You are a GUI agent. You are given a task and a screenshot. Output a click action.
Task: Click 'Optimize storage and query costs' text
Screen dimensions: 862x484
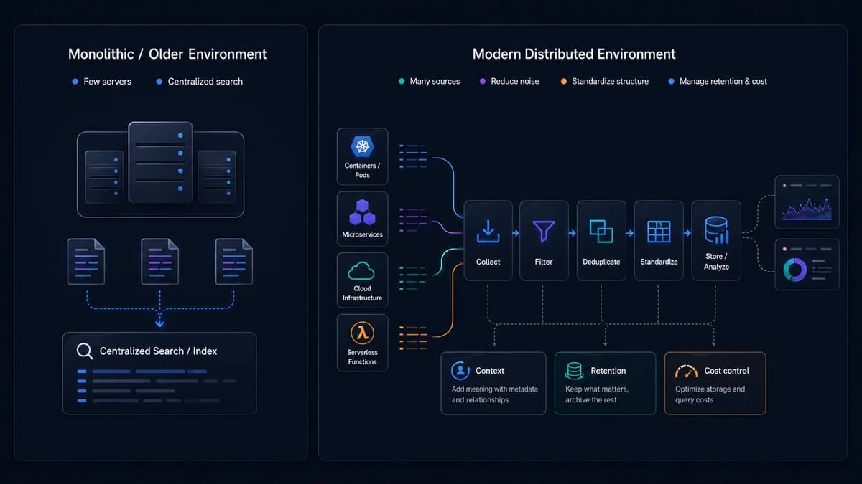(x=710, y=394)
